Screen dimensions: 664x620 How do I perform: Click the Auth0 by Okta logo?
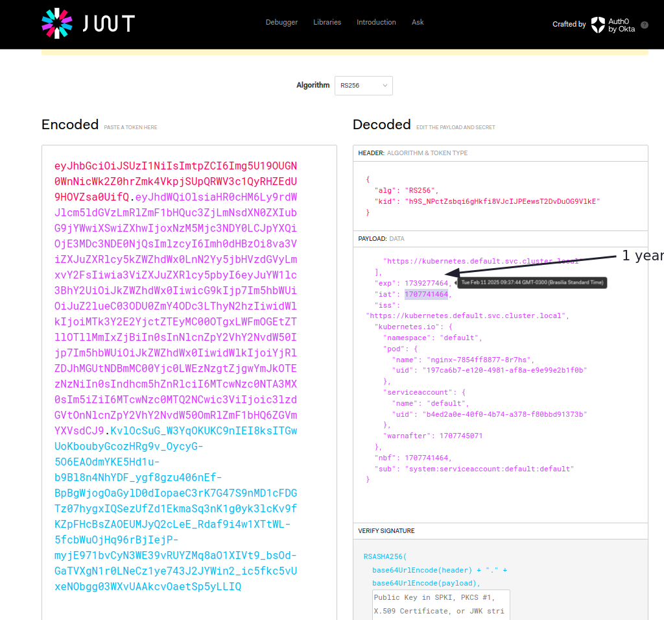[x=613, y=24]
